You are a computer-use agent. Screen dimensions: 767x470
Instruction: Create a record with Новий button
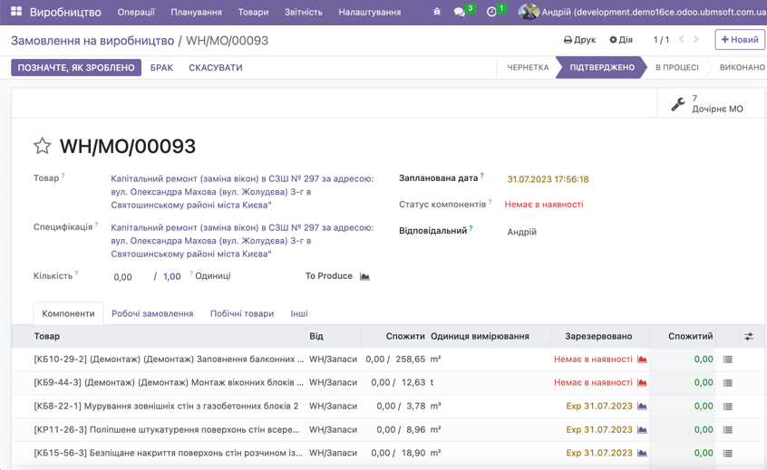click(x=739, y=40)
